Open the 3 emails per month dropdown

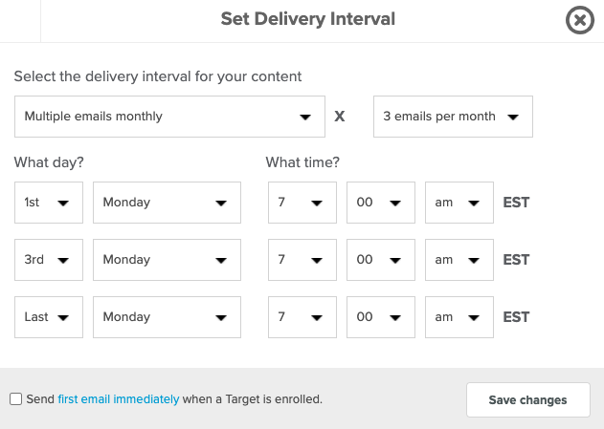453,117
